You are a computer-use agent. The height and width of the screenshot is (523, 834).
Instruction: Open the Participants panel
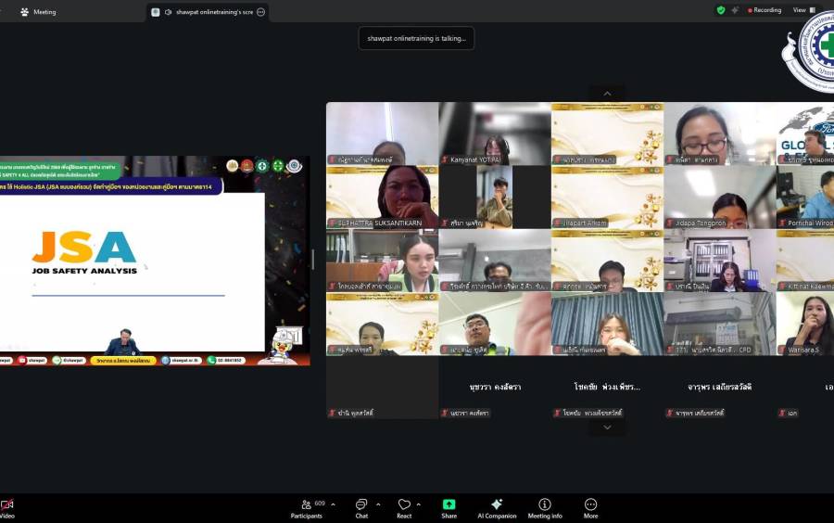point(307,509)
